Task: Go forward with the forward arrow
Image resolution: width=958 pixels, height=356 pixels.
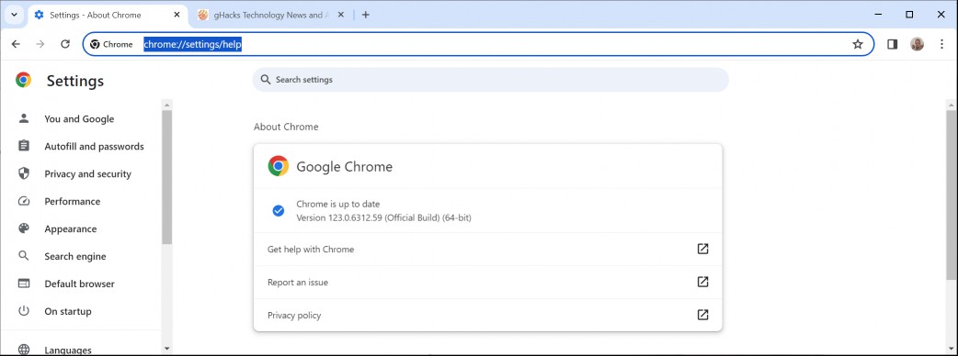Action: click(x=40, y=44)
